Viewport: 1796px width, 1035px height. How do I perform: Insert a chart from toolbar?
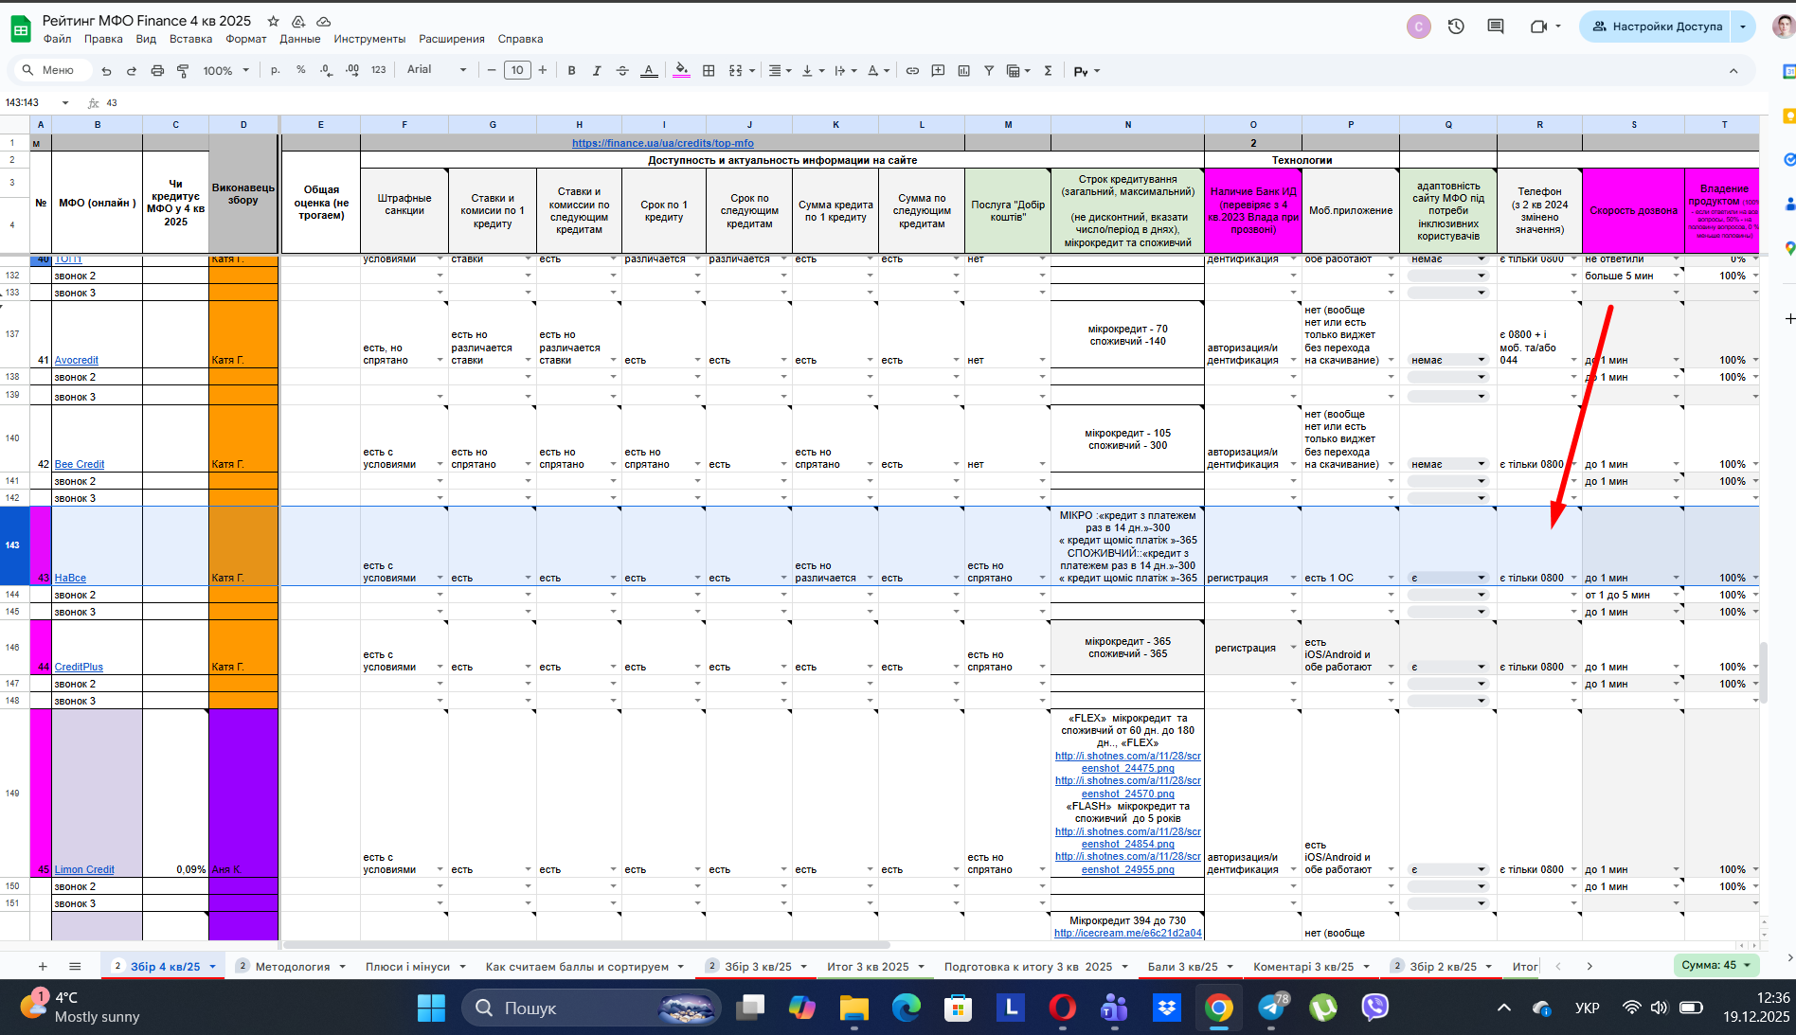coord(964,71)
